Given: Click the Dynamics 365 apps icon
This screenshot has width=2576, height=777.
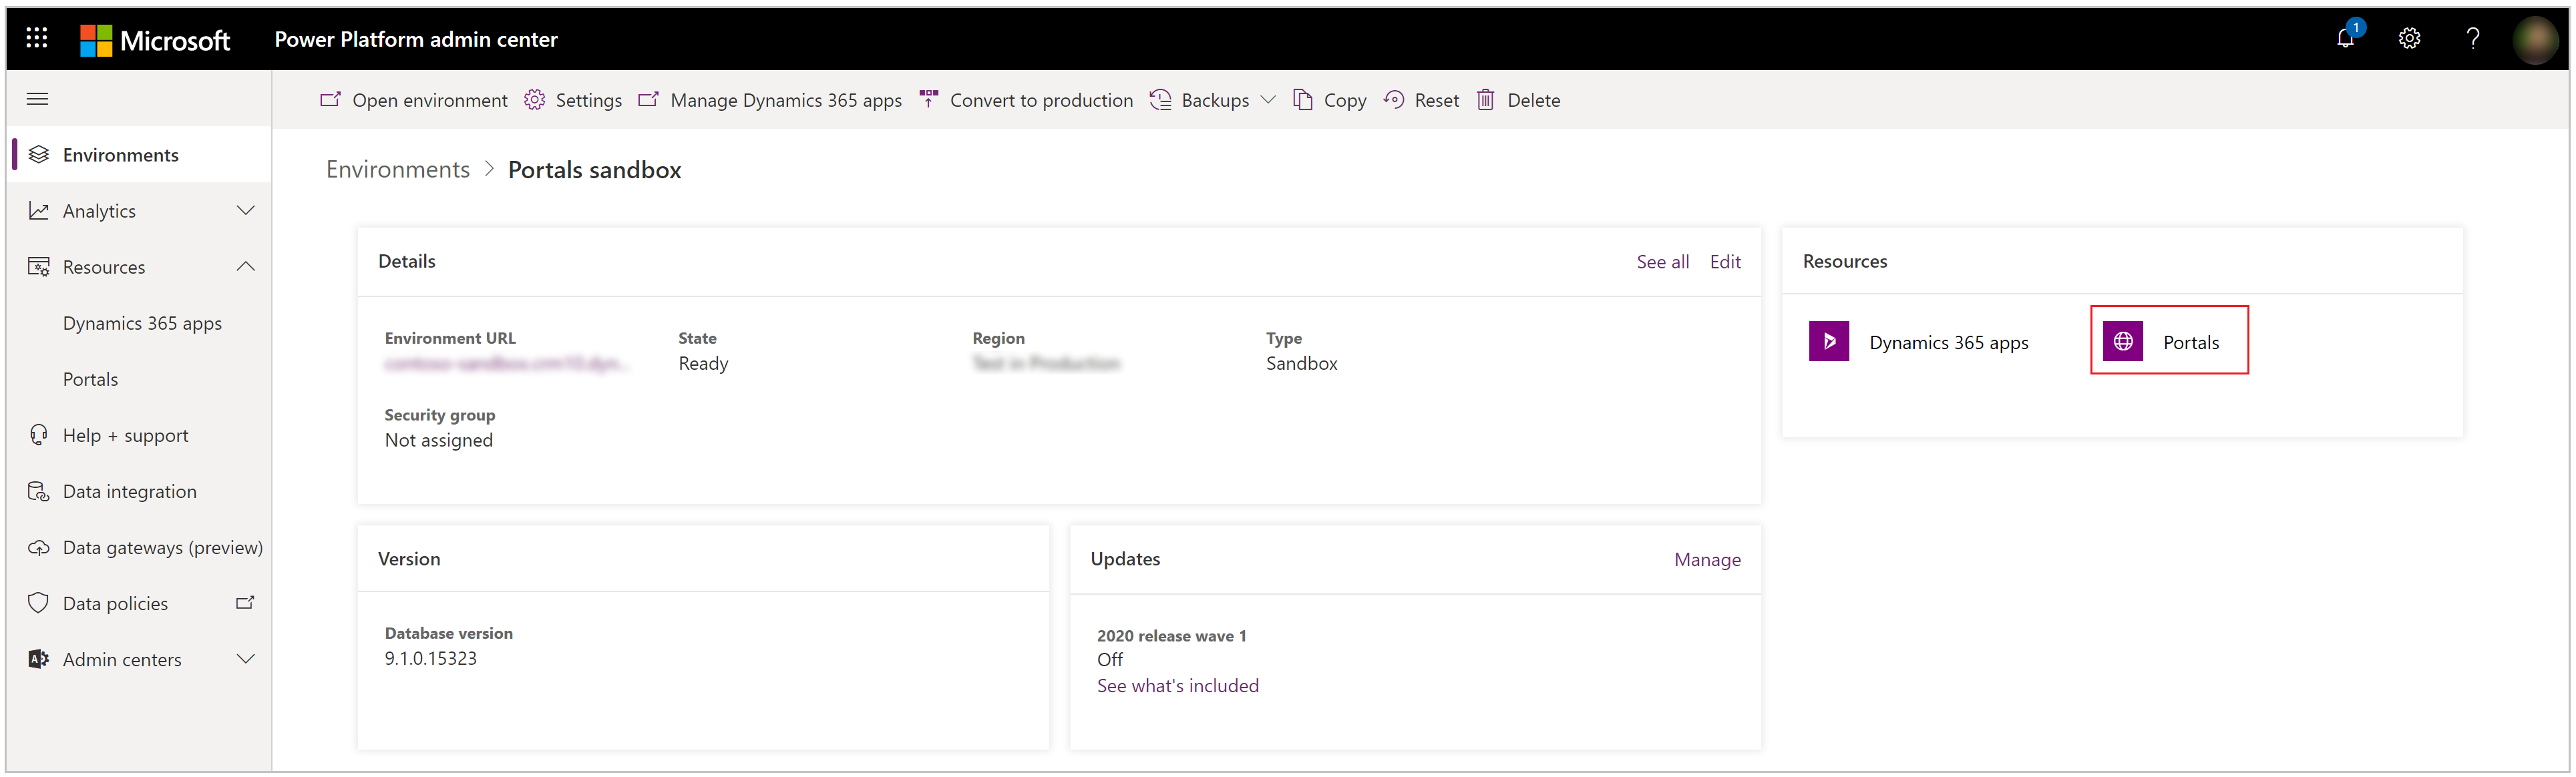Looking at the screenshot, I should (1830, 342).
